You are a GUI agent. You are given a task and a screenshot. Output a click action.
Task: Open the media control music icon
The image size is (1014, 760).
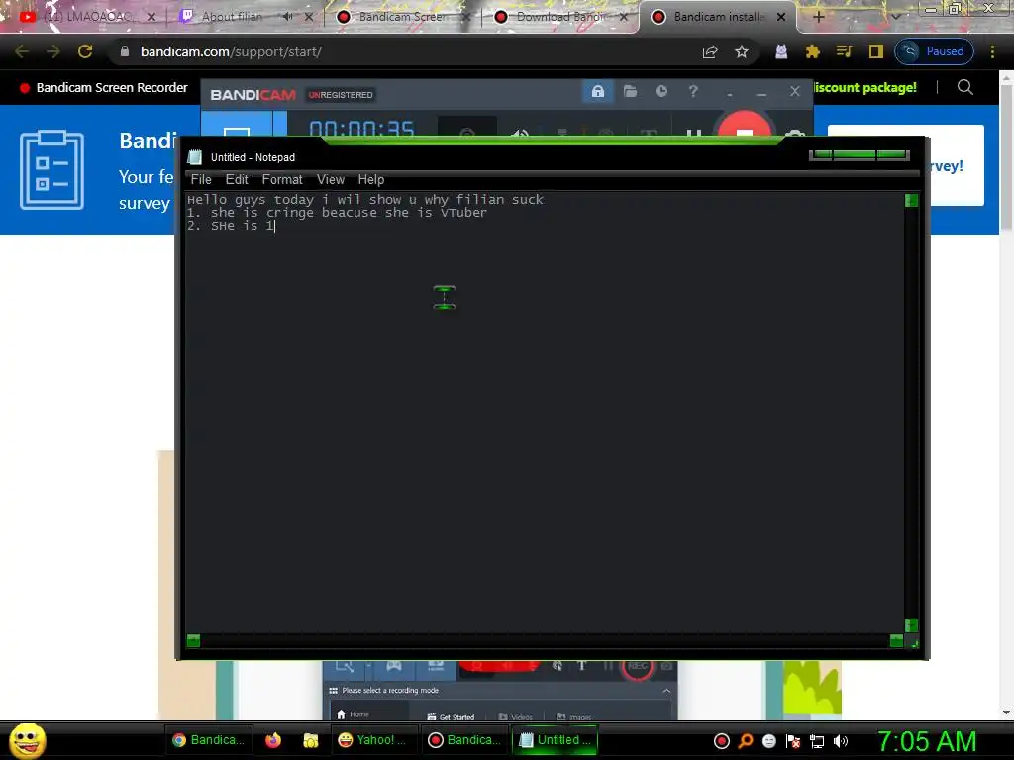844,51
